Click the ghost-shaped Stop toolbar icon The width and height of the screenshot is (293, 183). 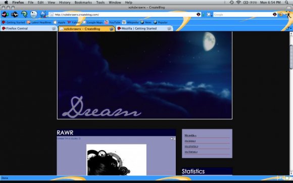[x=34, y=14]
